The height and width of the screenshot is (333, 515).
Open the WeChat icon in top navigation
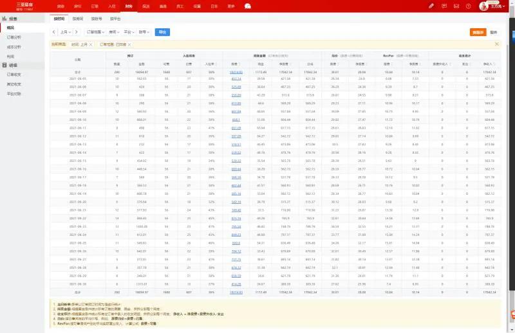[248, 6]
